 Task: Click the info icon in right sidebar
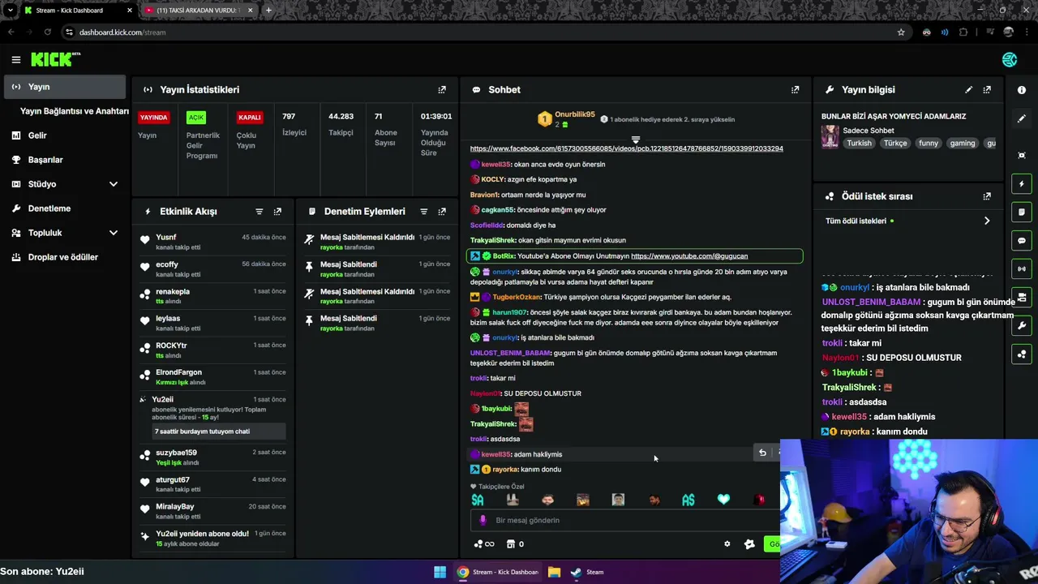(1022, 90)
